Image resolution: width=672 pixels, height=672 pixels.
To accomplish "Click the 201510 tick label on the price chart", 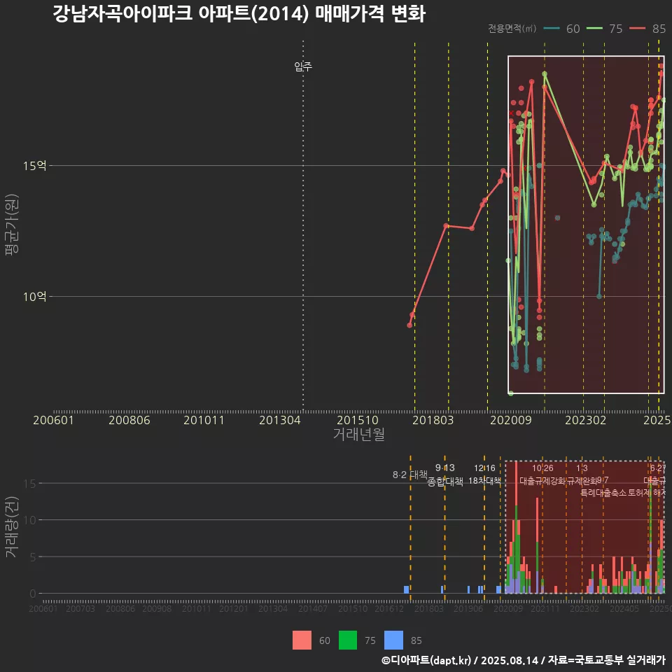I will [x=358, y=420].
